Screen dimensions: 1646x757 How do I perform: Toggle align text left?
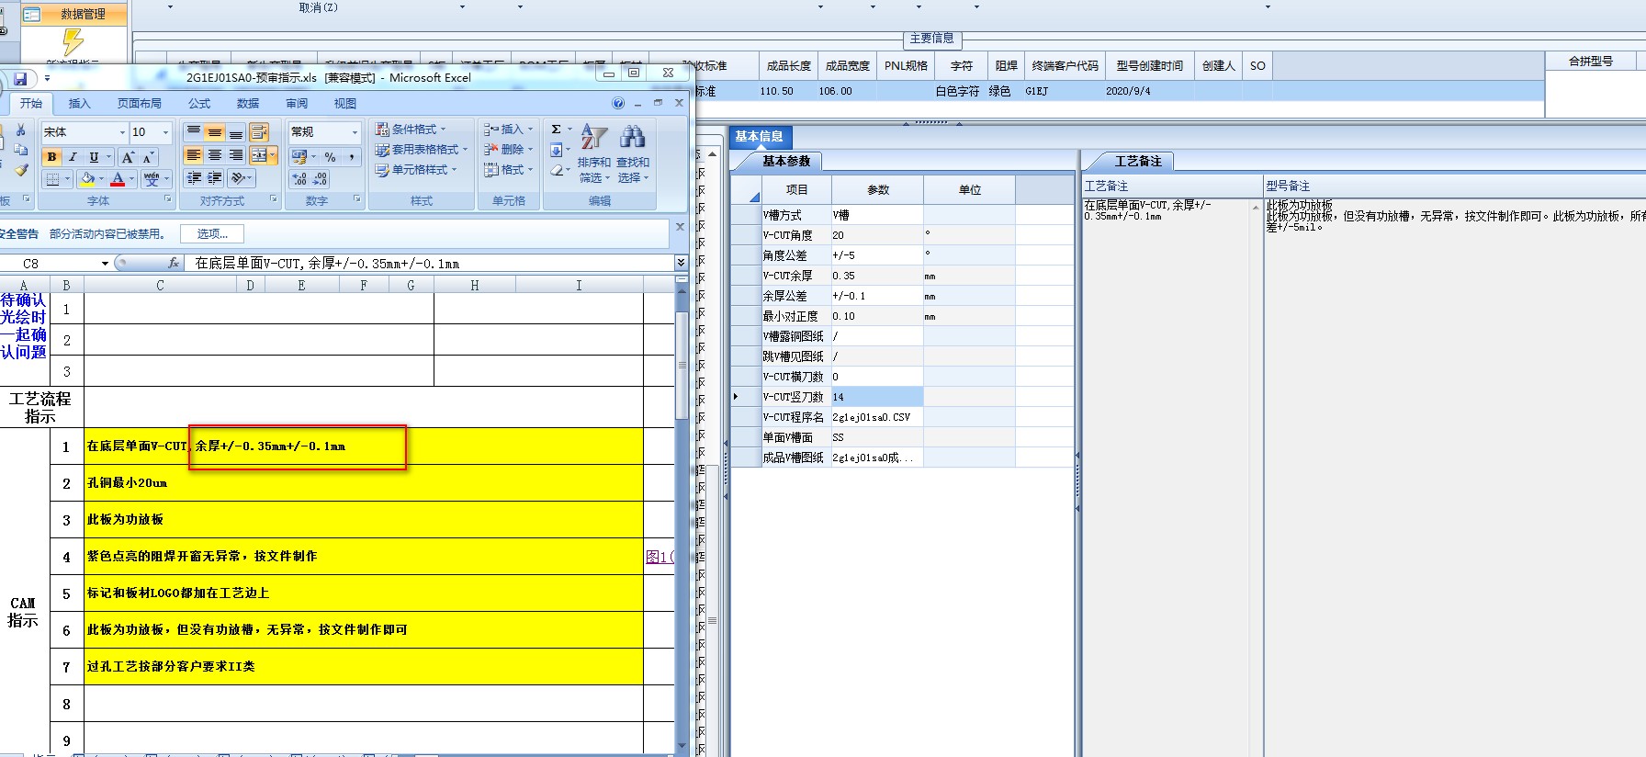point(194,155)
